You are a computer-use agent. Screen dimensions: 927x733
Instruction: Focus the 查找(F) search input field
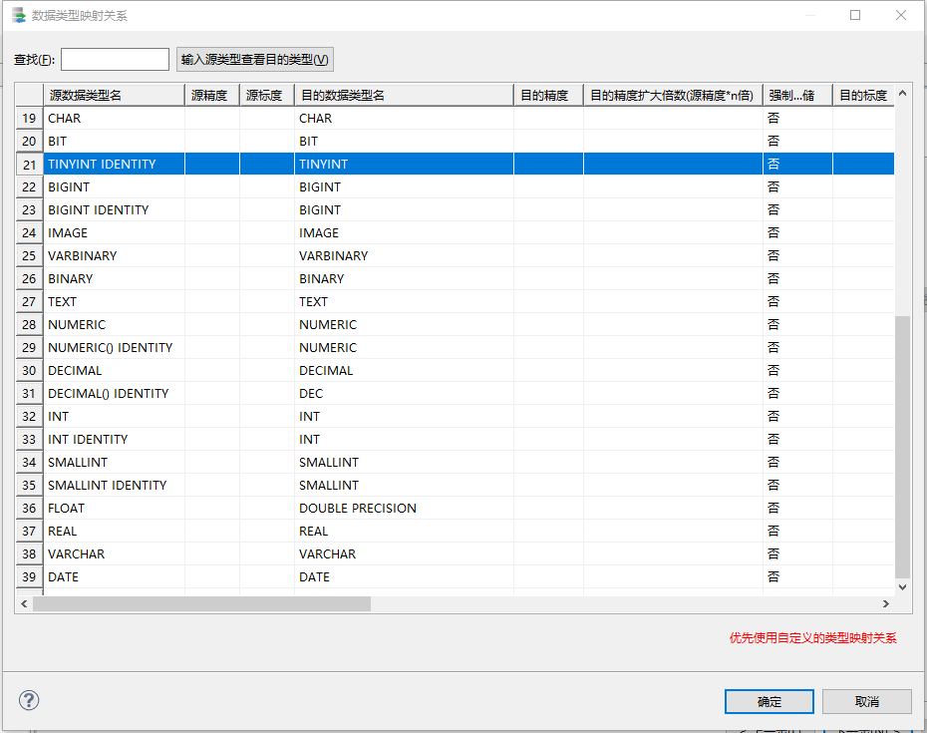coord(115,59)
